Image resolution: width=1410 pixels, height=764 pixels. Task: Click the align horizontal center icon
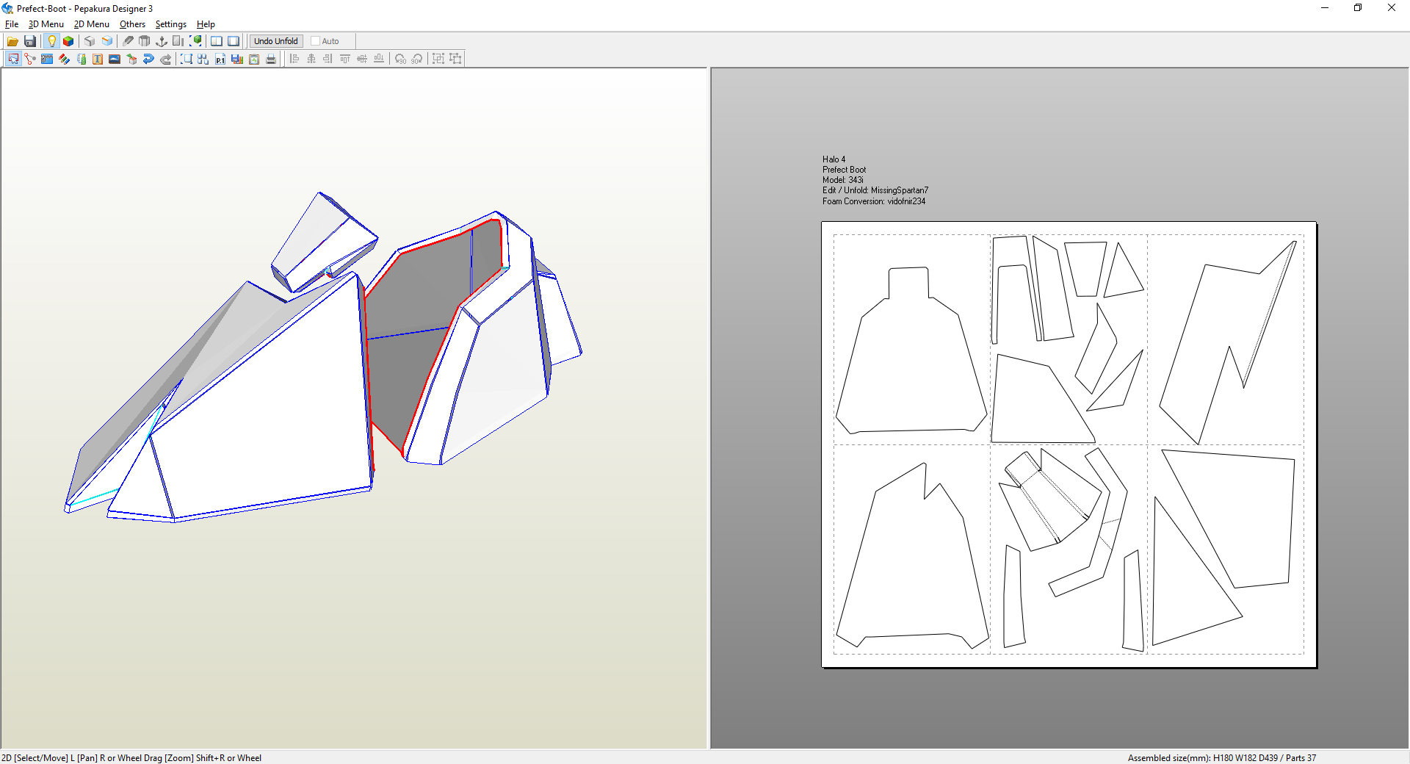(x=311, y=59)
